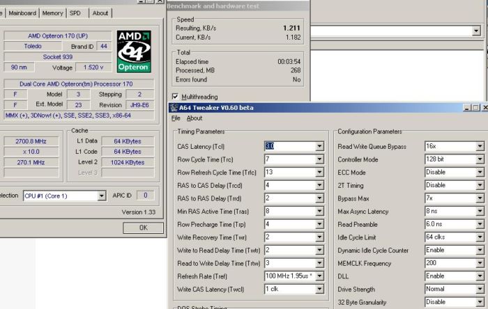
Task: Open the Row Precharge Time (Trp) dropdown
Action: tap(319, 224)
